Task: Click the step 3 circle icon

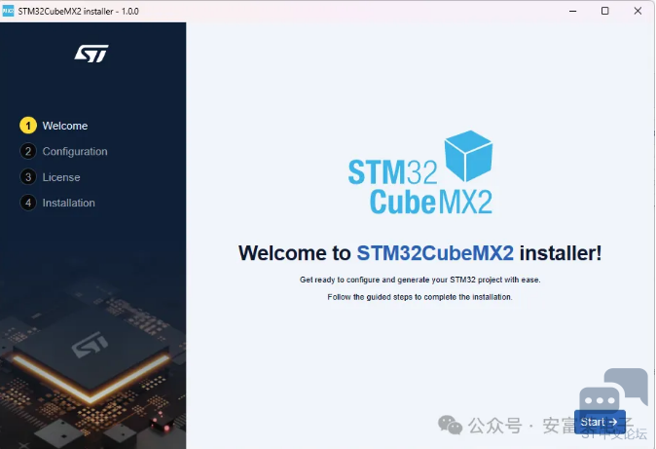Action: (28, 177)
